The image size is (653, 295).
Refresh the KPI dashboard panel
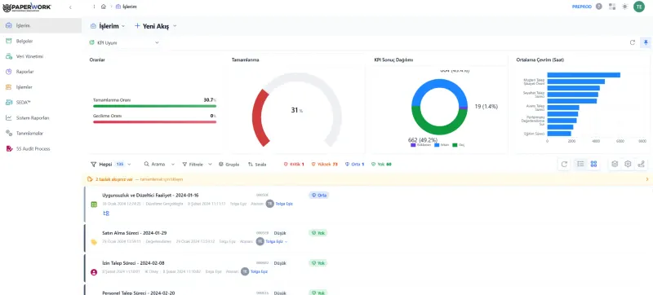[632, 42]
